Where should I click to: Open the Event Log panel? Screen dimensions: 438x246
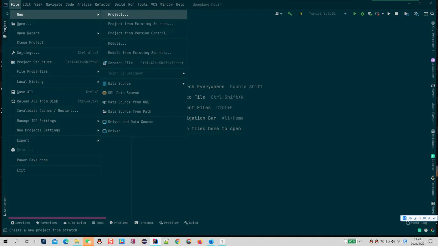pos(416,223)
